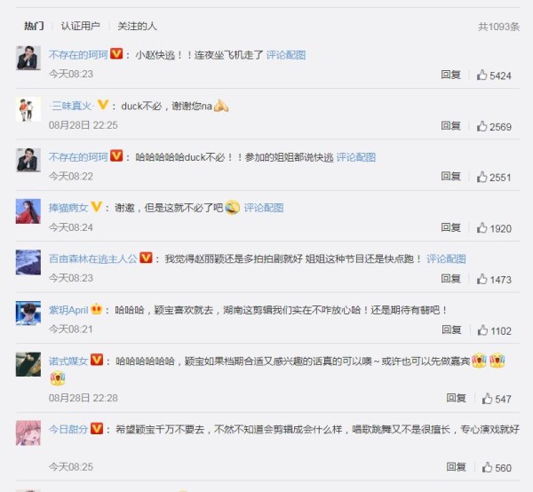533x492 pixels.
Task: Select the 关注的人 tab
Action: [137, 26]
